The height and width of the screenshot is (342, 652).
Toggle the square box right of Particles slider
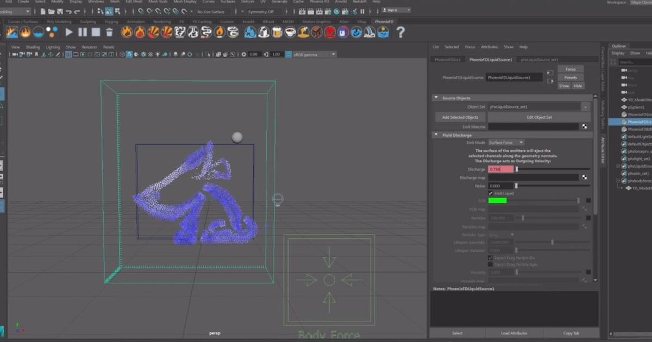(588, 218)
